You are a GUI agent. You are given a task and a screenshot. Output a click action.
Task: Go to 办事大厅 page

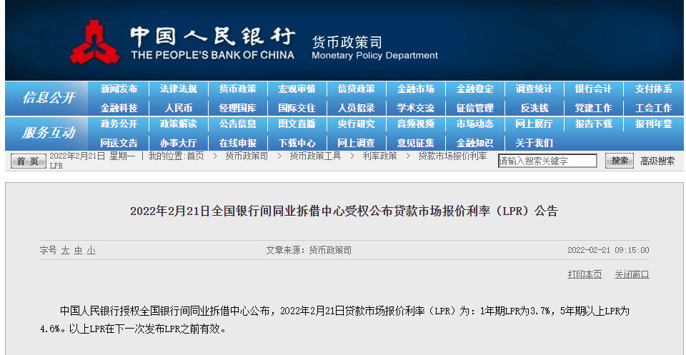[x=178, y=143]
